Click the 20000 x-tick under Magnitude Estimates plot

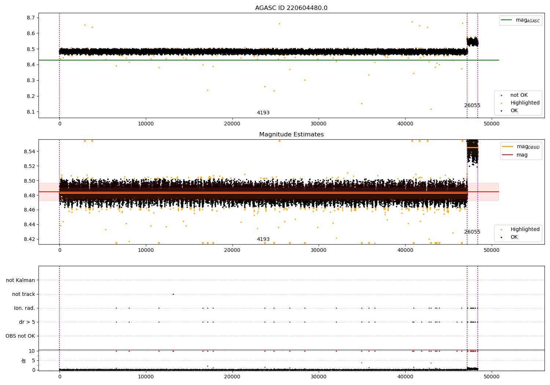click(232, 250)
